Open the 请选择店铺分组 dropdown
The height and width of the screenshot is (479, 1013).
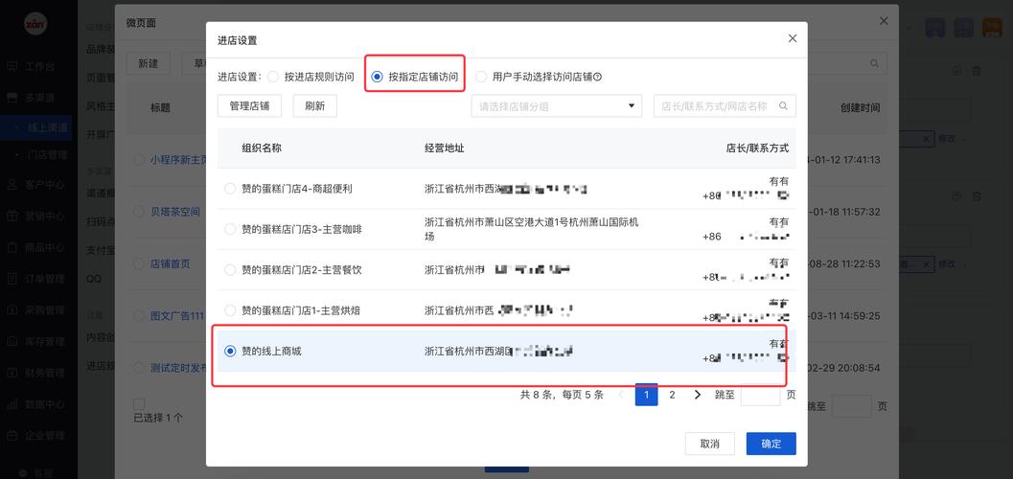pyautogui.click(x=556, y=106)
